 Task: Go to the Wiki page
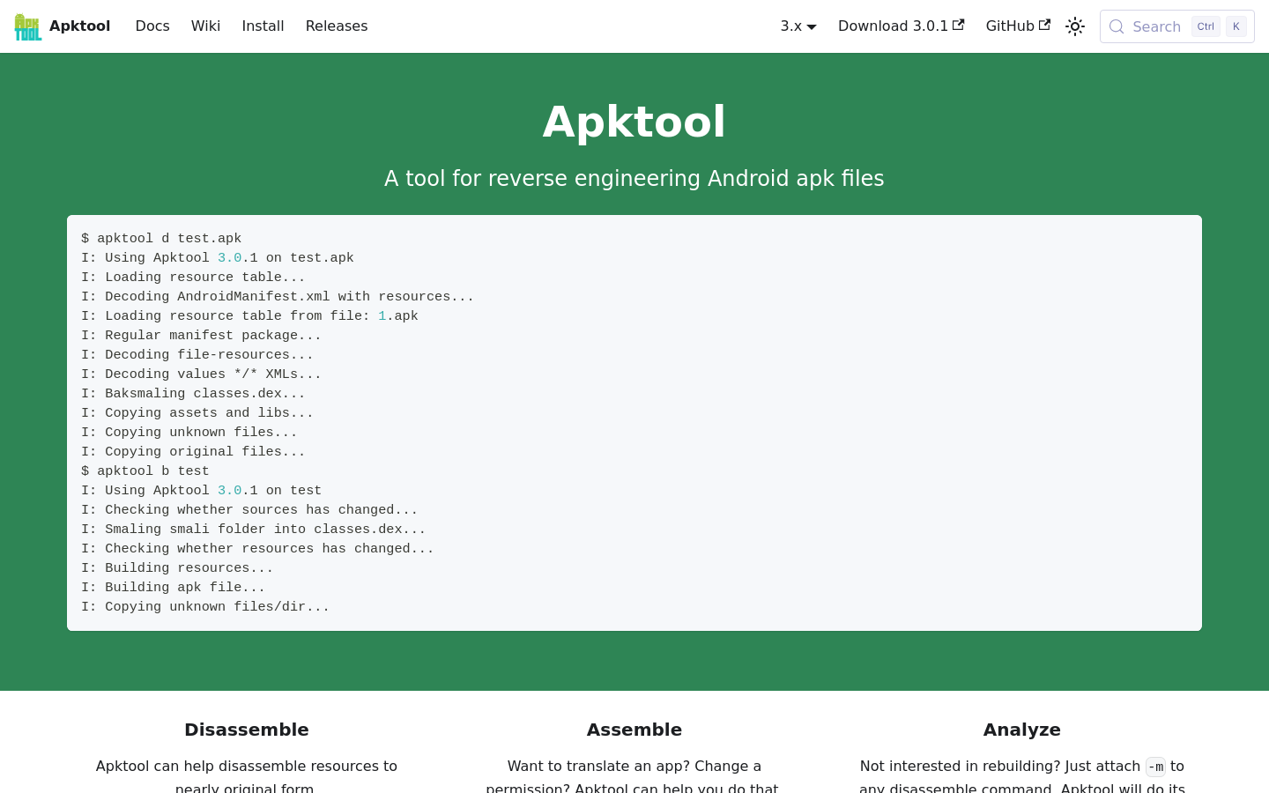(205, 26)
